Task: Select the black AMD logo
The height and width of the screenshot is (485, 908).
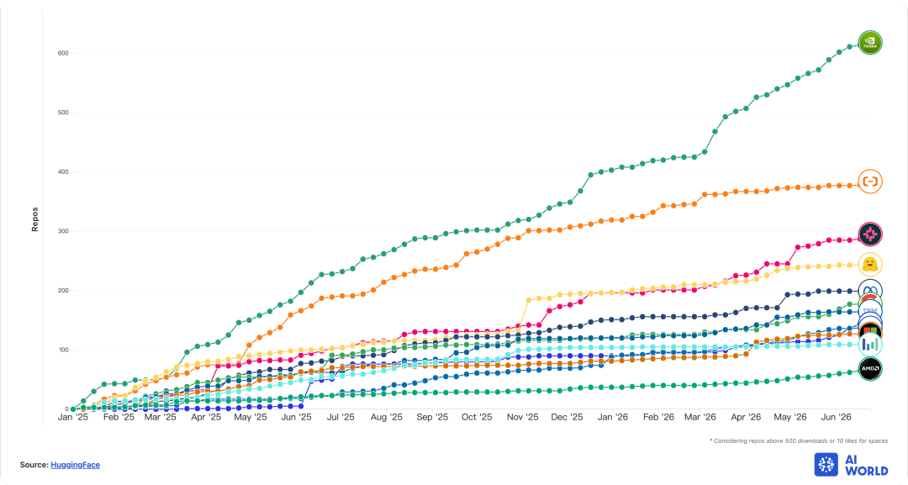Action: (870, 369)
